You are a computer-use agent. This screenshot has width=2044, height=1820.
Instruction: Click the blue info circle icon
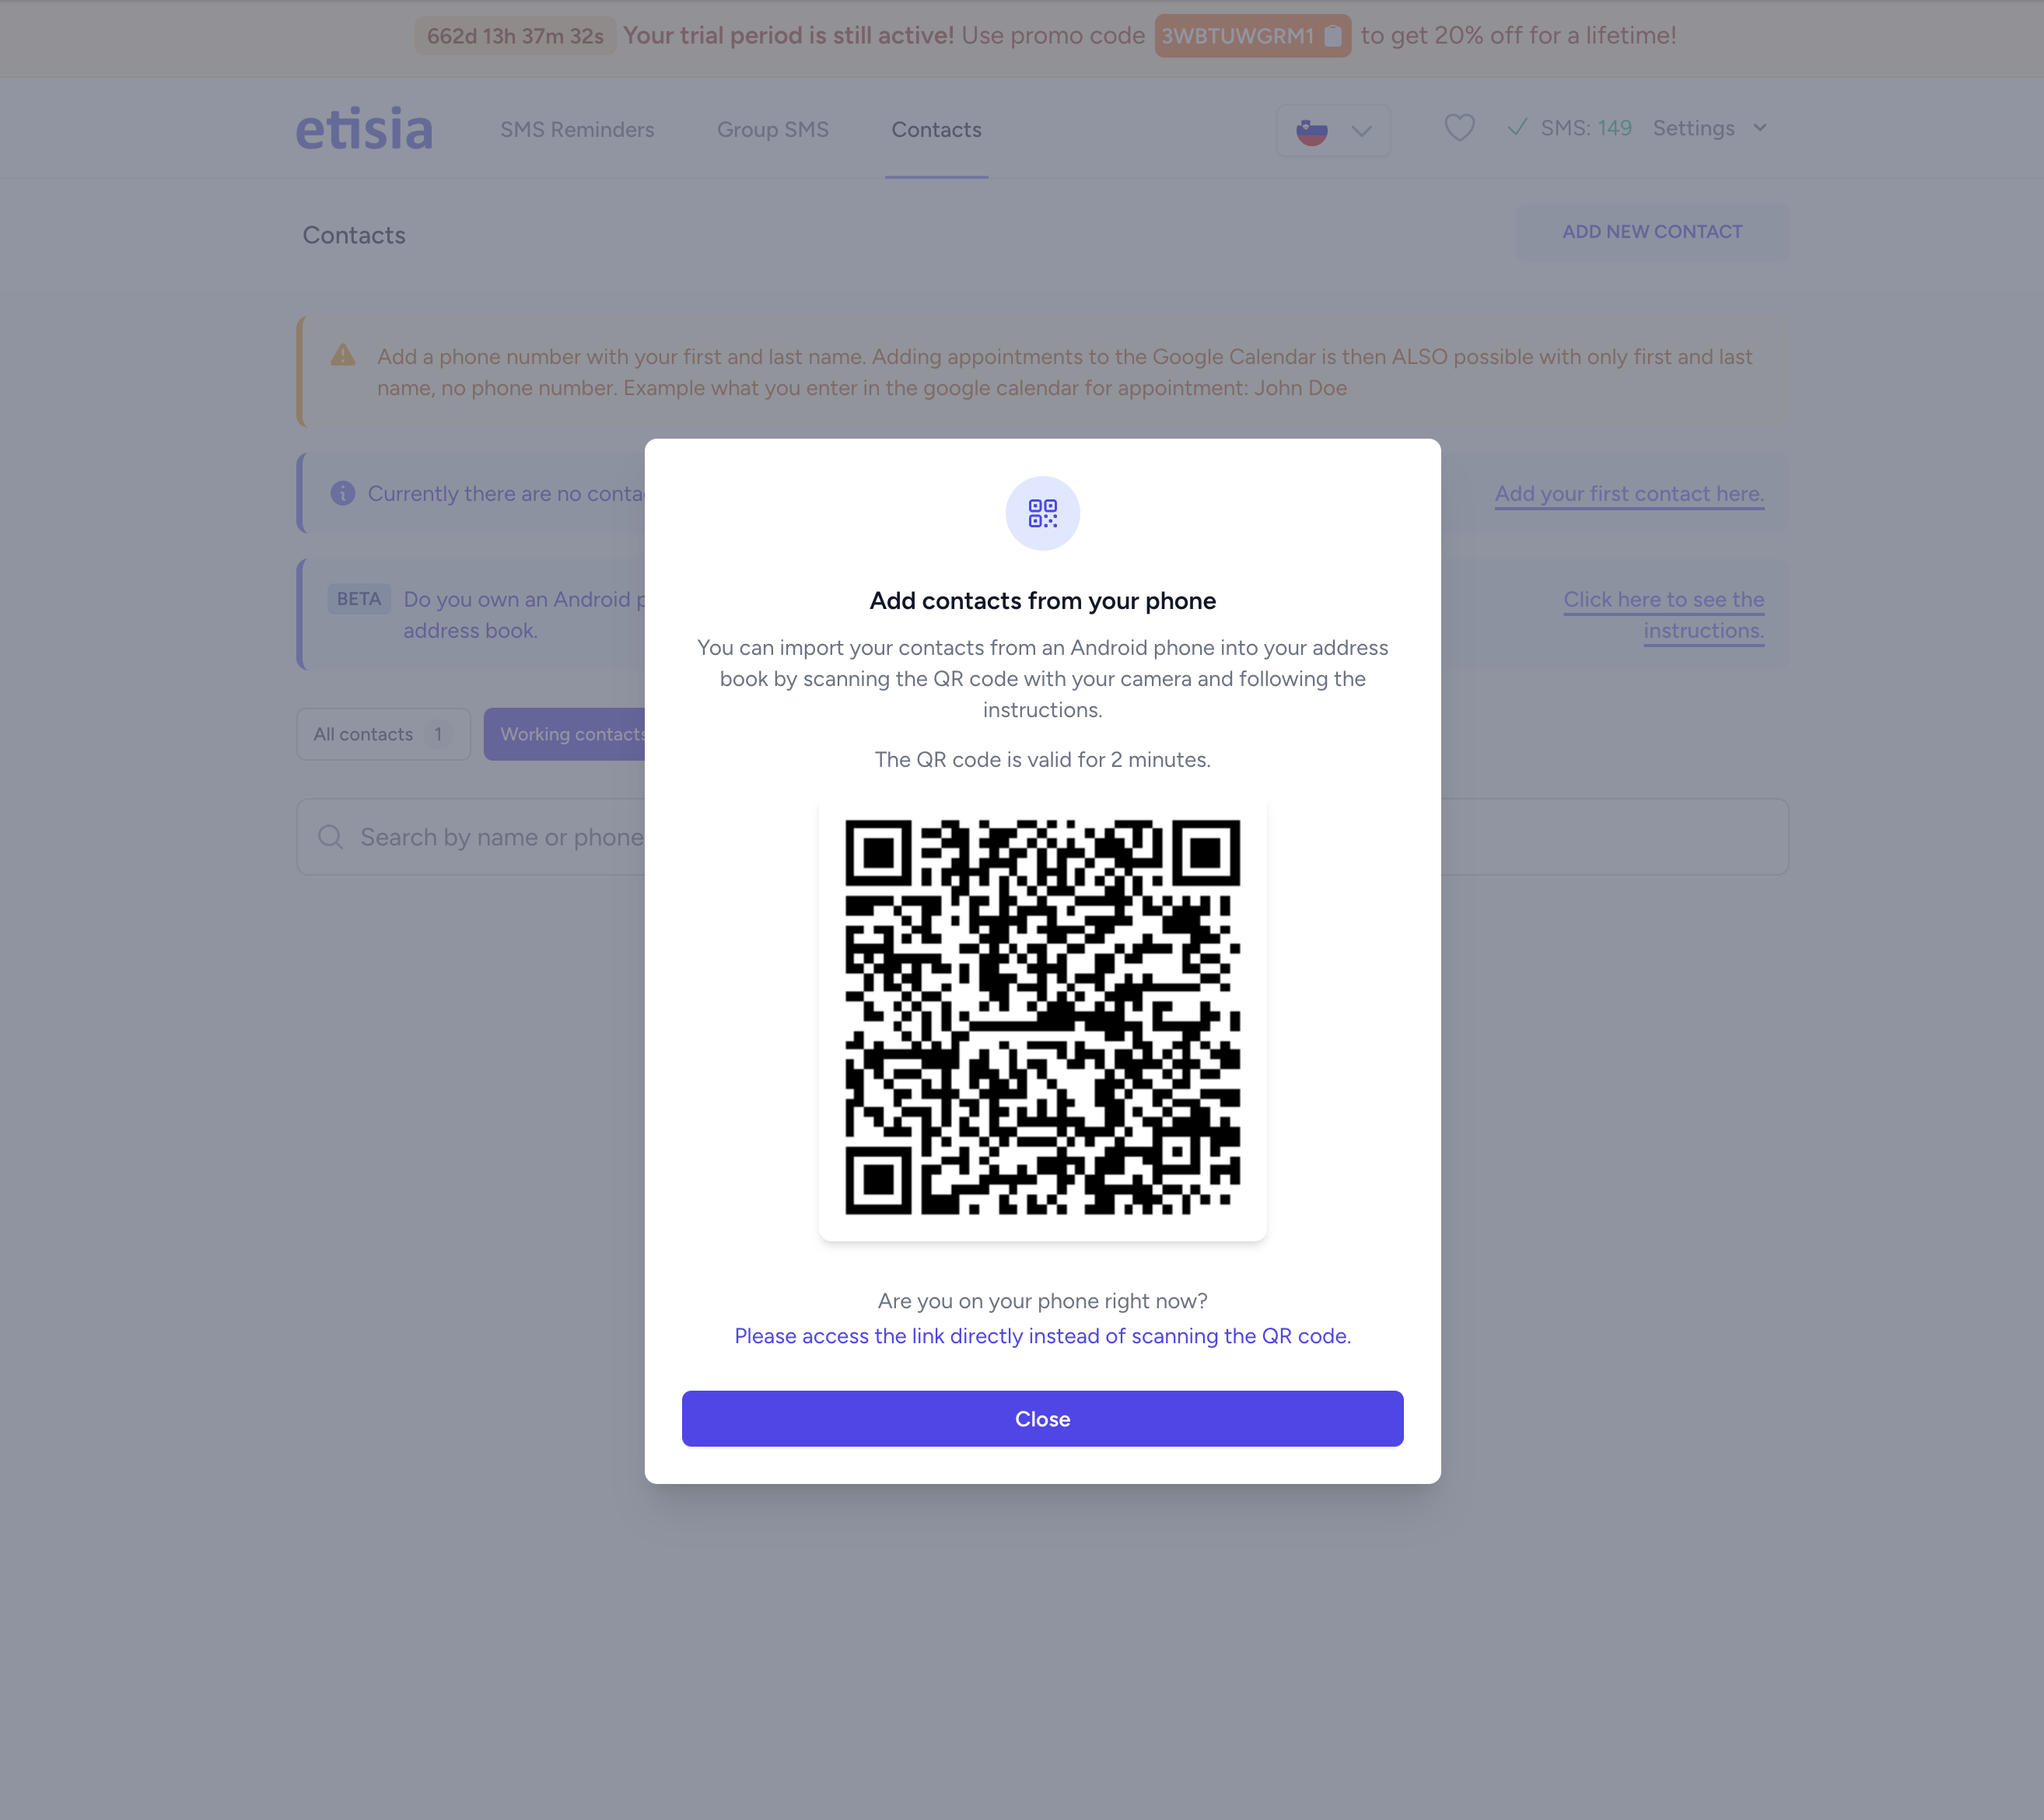coord(343,493)
